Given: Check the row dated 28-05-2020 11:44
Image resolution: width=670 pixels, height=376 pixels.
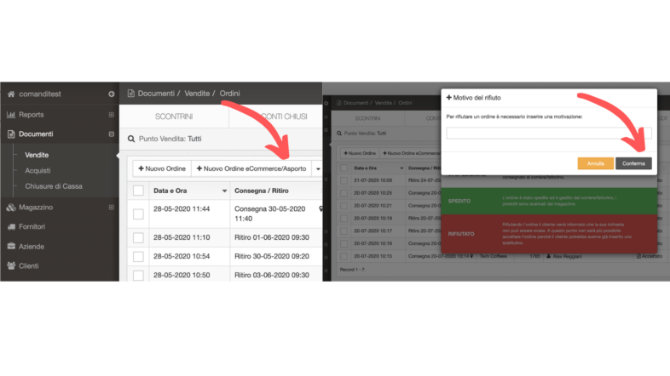Looking at the screenshot, I should (138, 214).
